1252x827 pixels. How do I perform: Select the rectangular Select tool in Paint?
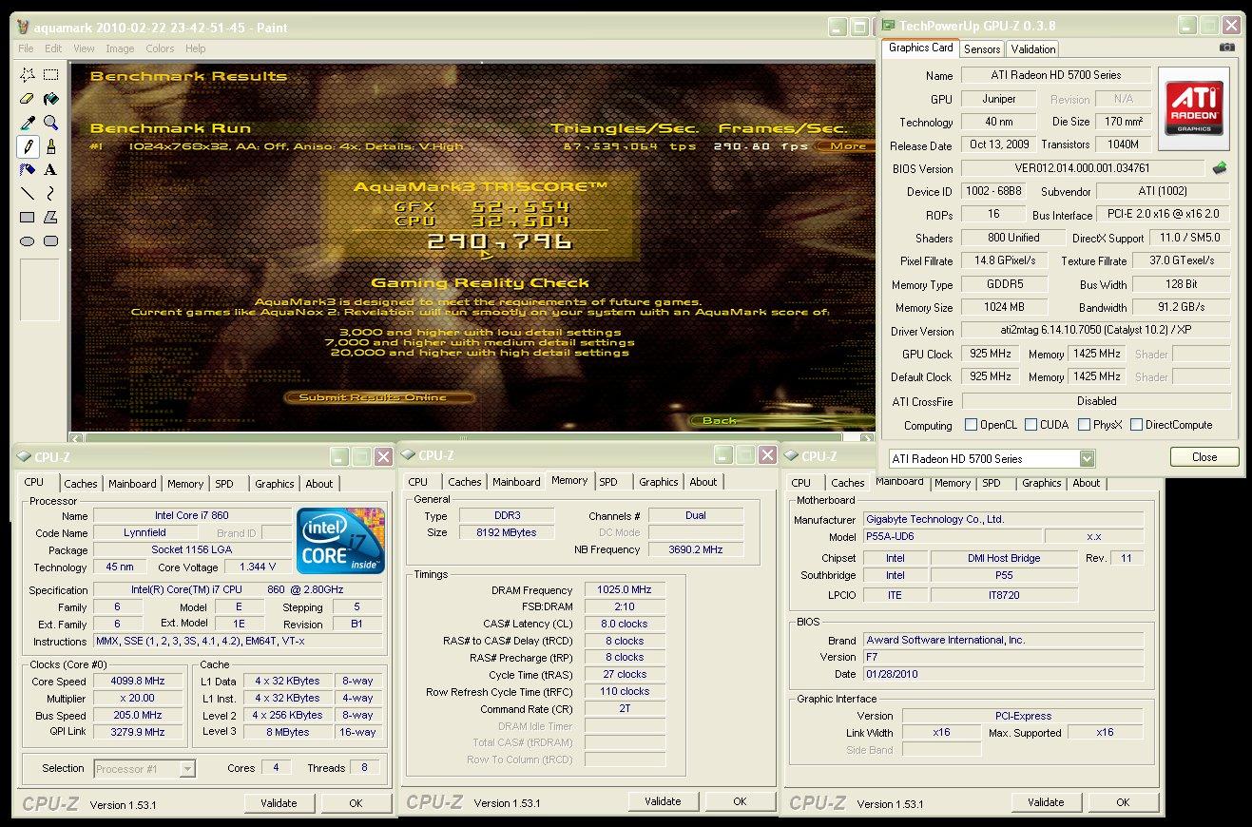(51, 74)
